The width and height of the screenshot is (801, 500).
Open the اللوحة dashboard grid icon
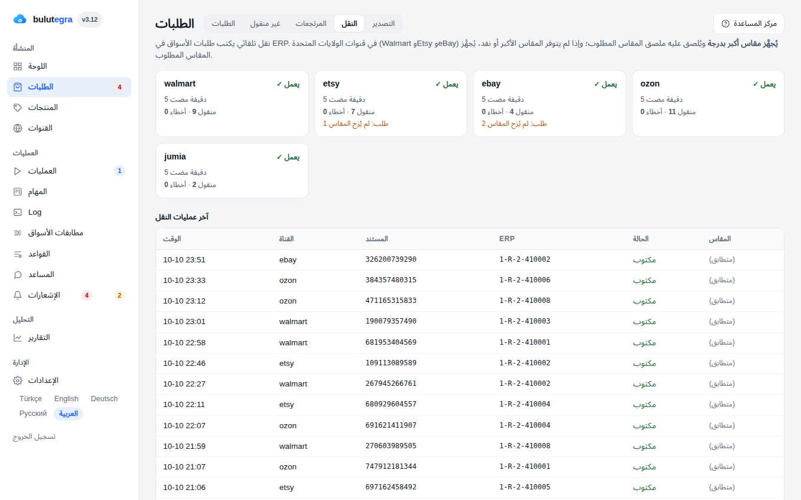coord(18,66)
